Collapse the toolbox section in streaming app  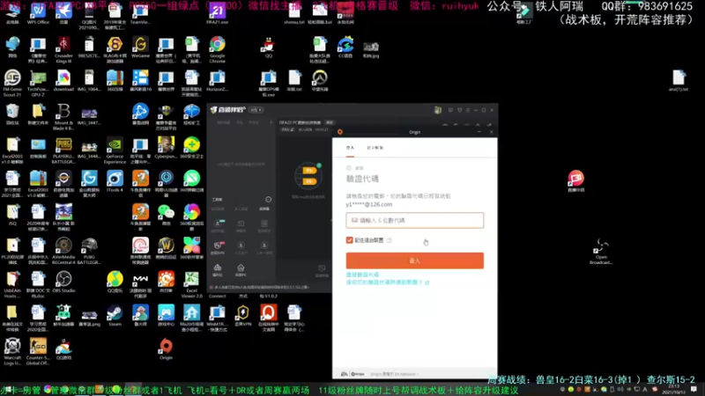268,200
